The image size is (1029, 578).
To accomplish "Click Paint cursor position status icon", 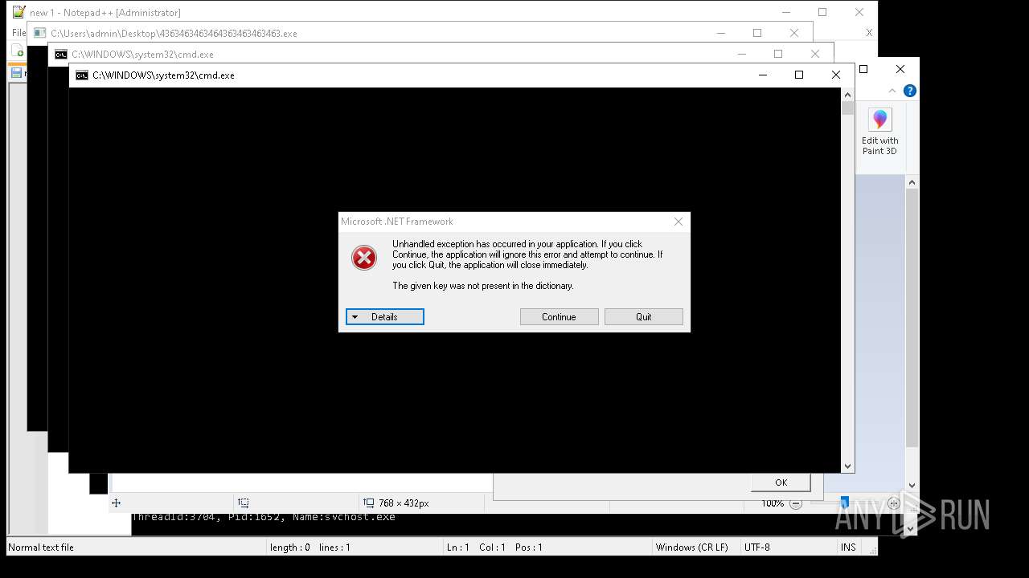I will tap(116, 503).
